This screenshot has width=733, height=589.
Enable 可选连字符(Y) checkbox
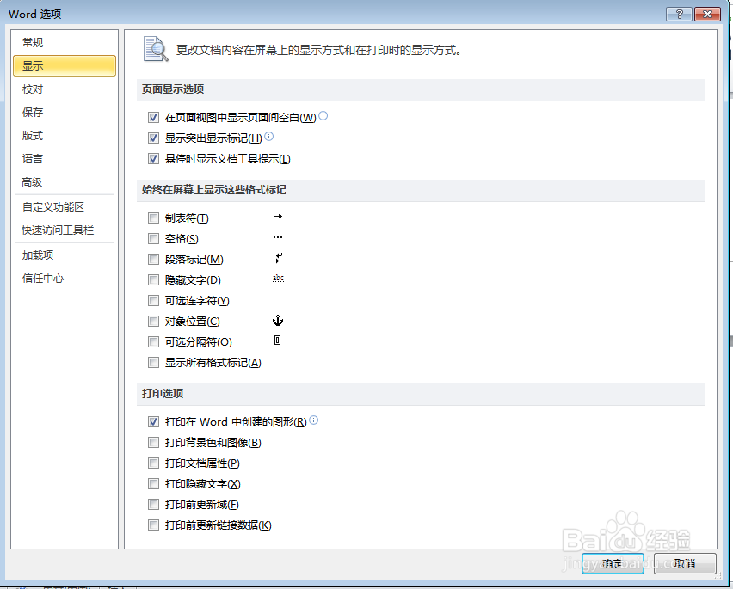pos(153,300)
